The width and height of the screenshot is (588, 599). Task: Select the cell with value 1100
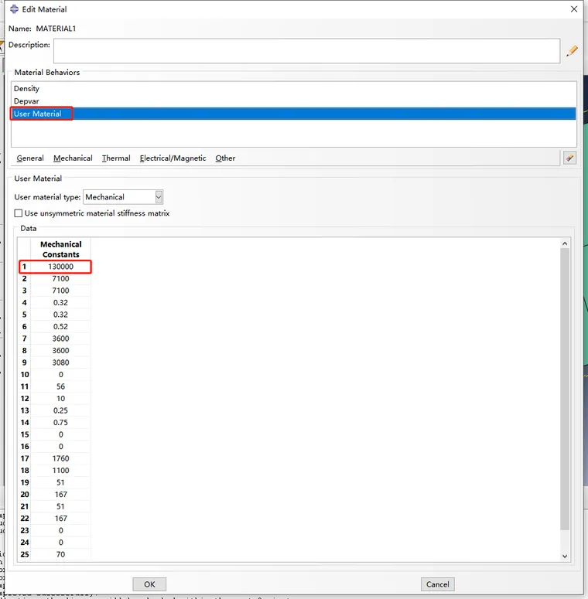(61, 470)
